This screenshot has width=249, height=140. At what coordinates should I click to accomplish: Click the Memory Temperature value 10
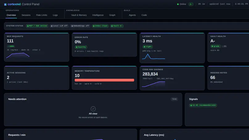click(x=77, y=76)
